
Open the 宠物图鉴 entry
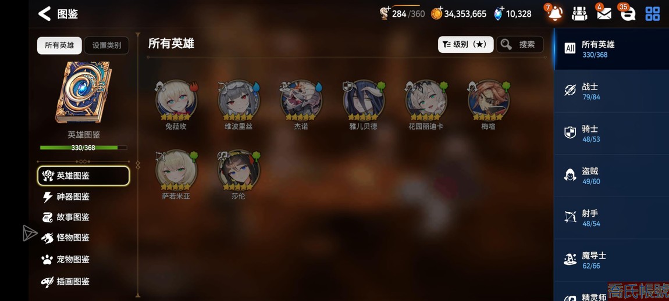point(66,259)
